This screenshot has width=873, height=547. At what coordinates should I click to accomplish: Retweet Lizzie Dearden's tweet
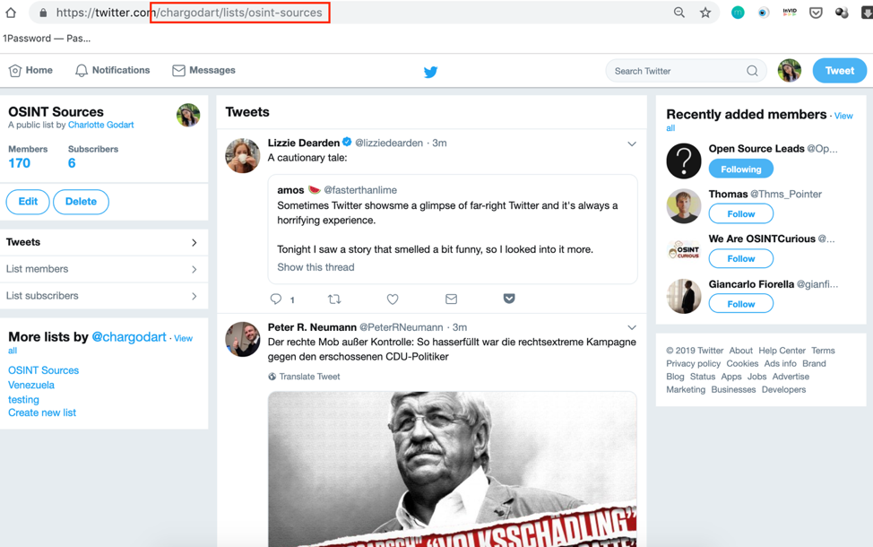point(334,300)
